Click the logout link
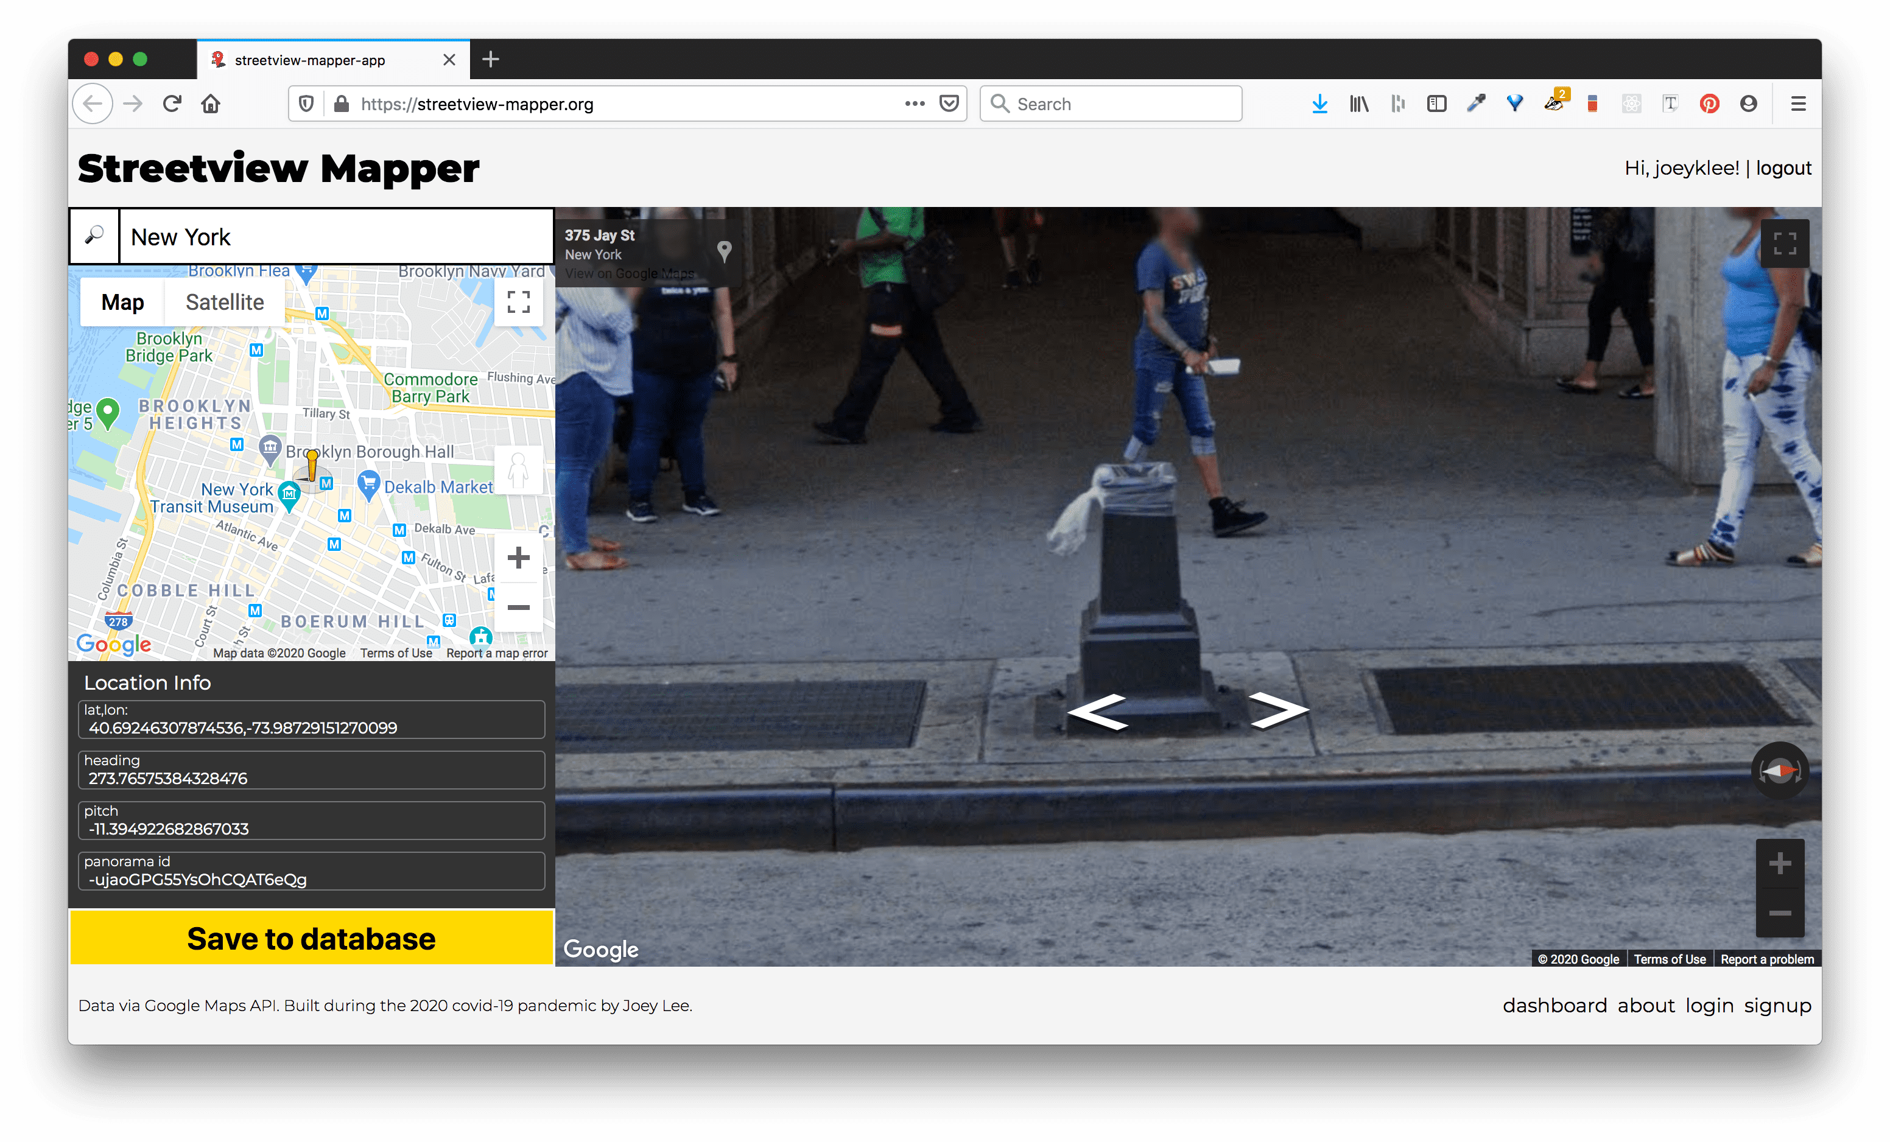The width and height of the screenshot is (1890, 1142). point(1783,168)
